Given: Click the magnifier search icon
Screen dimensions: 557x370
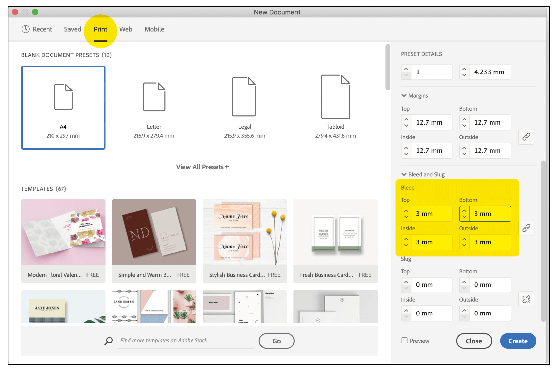Looking at the screenshot, I should [x=108, y=341].
